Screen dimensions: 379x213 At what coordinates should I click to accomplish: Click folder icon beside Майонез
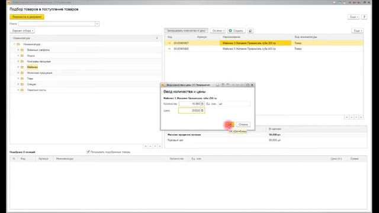point(22,67)
